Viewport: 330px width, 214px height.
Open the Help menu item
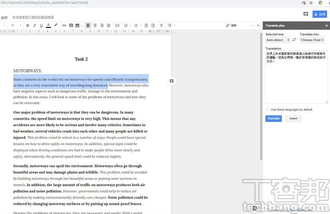(4, 18)
